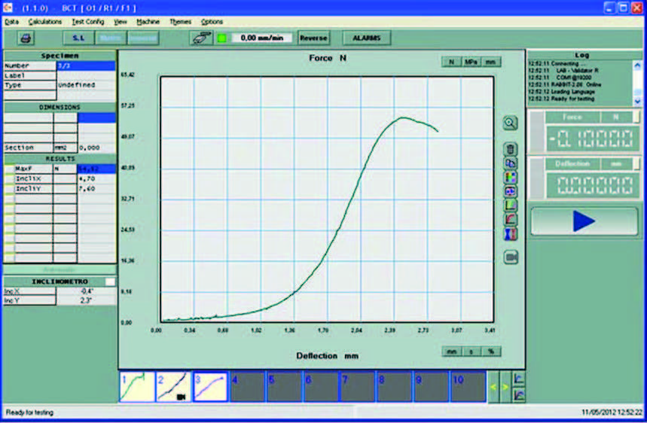Screen dimensions: 647x423
Task: Click the magnifier zoom icon beside graph
Action: (510, 123)
